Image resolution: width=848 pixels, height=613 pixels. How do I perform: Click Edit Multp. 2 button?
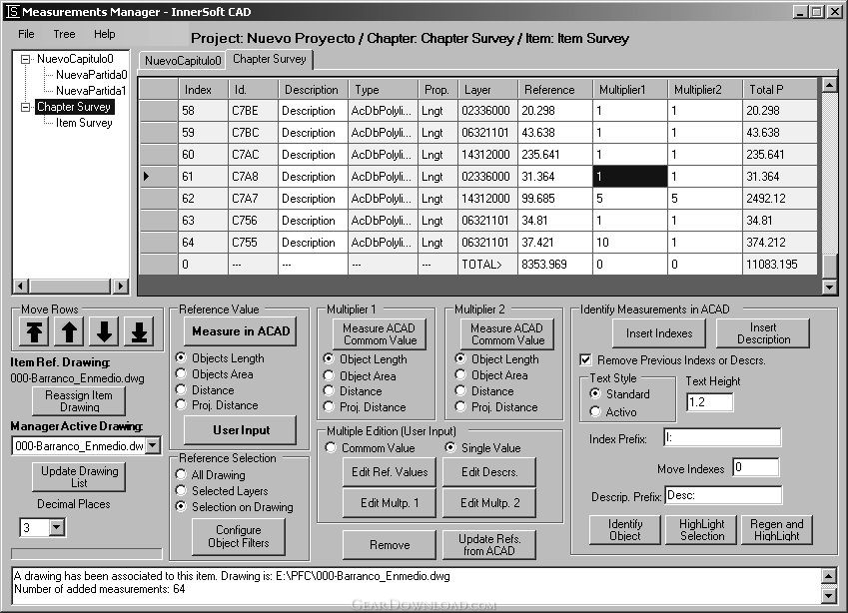pyautogui.click(x=489, y=503)
